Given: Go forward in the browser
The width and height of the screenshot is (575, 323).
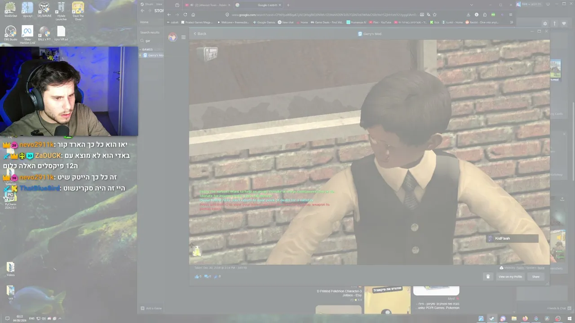Looking at the screenshot, I should [x=177, y=14].
